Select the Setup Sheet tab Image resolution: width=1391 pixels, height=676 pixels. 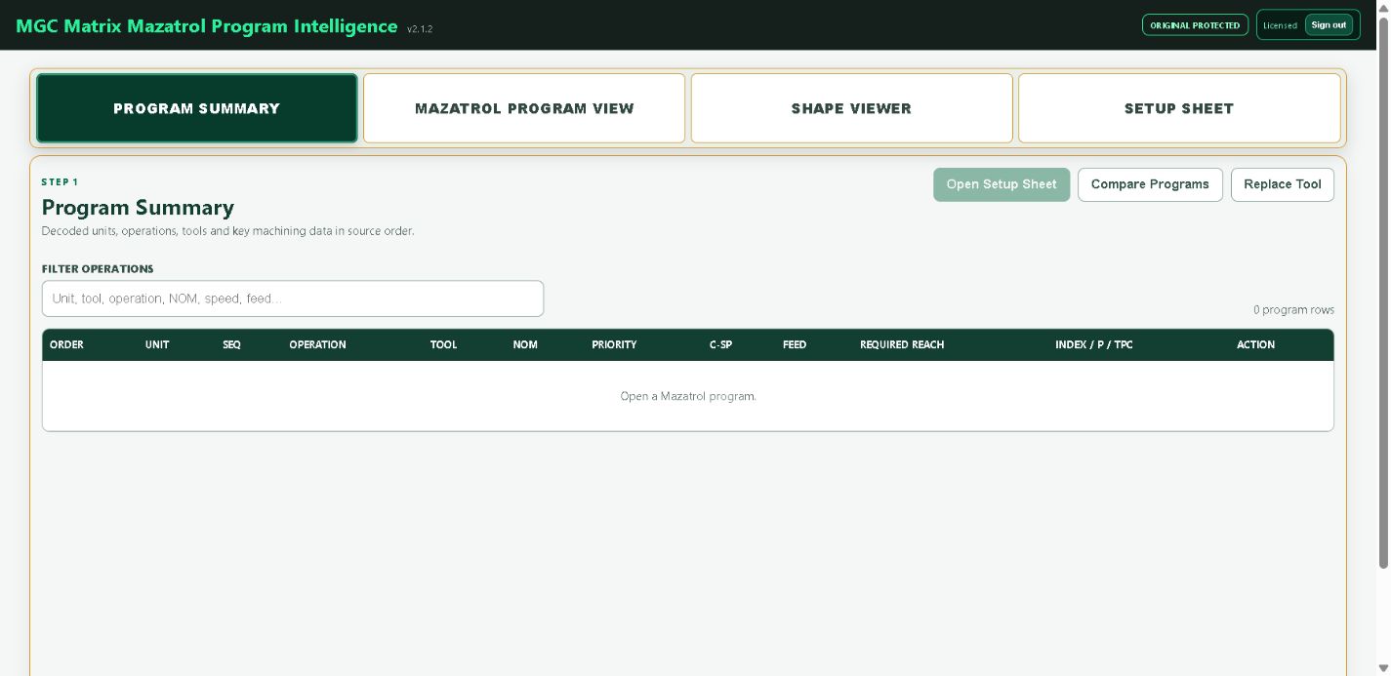1179,108
